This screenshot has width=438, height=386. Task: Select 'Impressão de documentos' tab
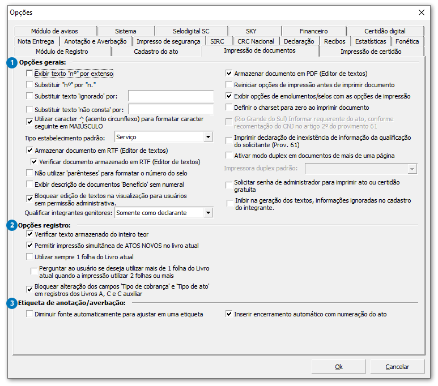point(260,50)
